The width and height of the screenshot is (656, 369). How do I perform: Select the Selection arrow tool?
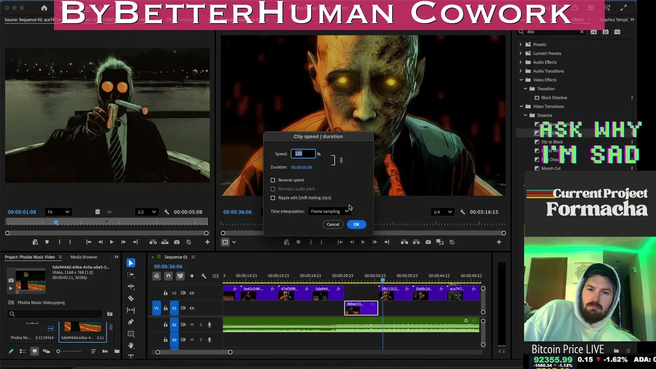(x=131, y=263)
